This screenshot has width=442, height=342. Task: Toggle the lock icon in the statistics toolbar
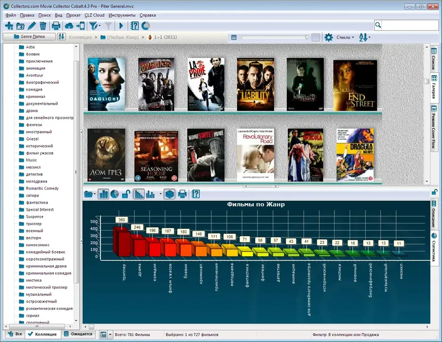(127, 193)
